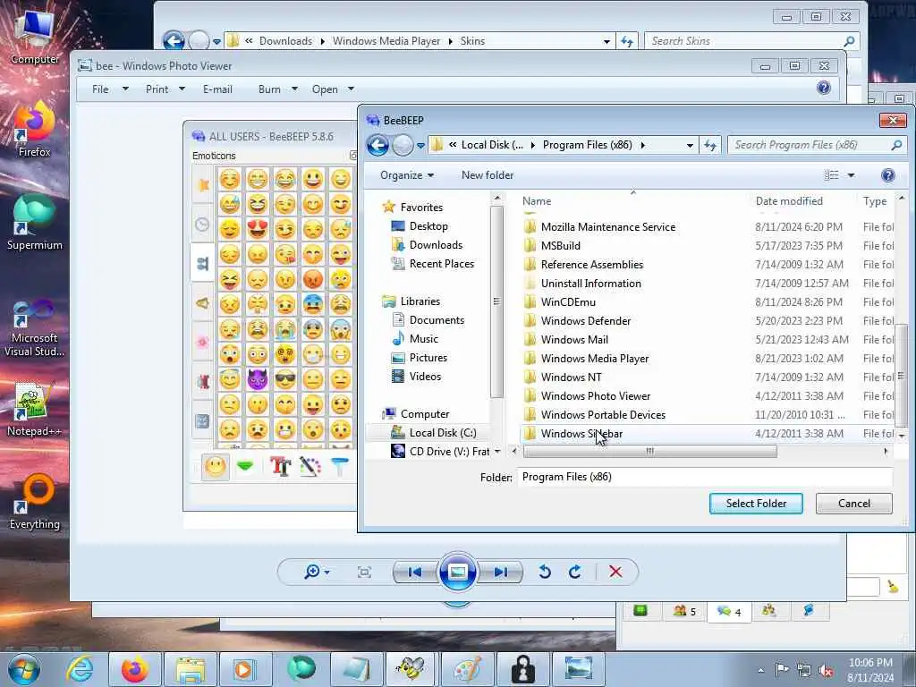The height and width of the screenshot is (687, 916).
Task: Click the text color pencil icon in BeeBEEP
Action: click(310, 466)
